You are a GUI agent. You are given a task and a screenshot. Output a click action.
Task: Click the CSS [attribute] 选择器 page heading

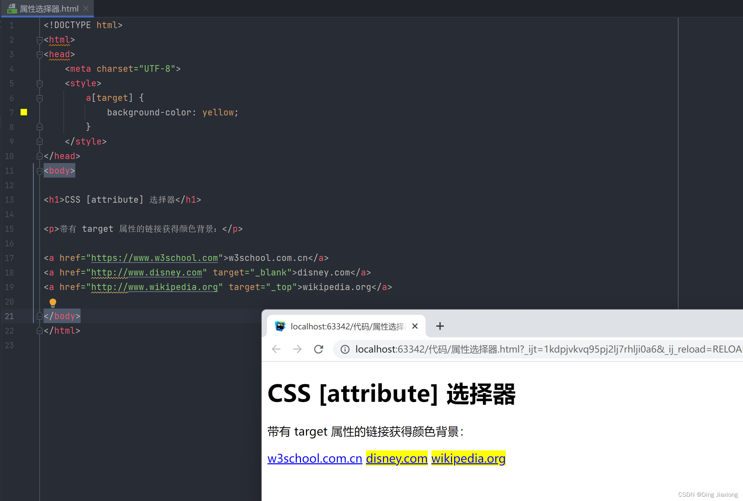pos(391,394)
